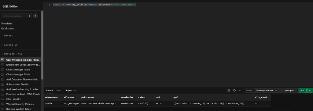Click the qual column header
This screenshot has height=111, width=313.
212,98
